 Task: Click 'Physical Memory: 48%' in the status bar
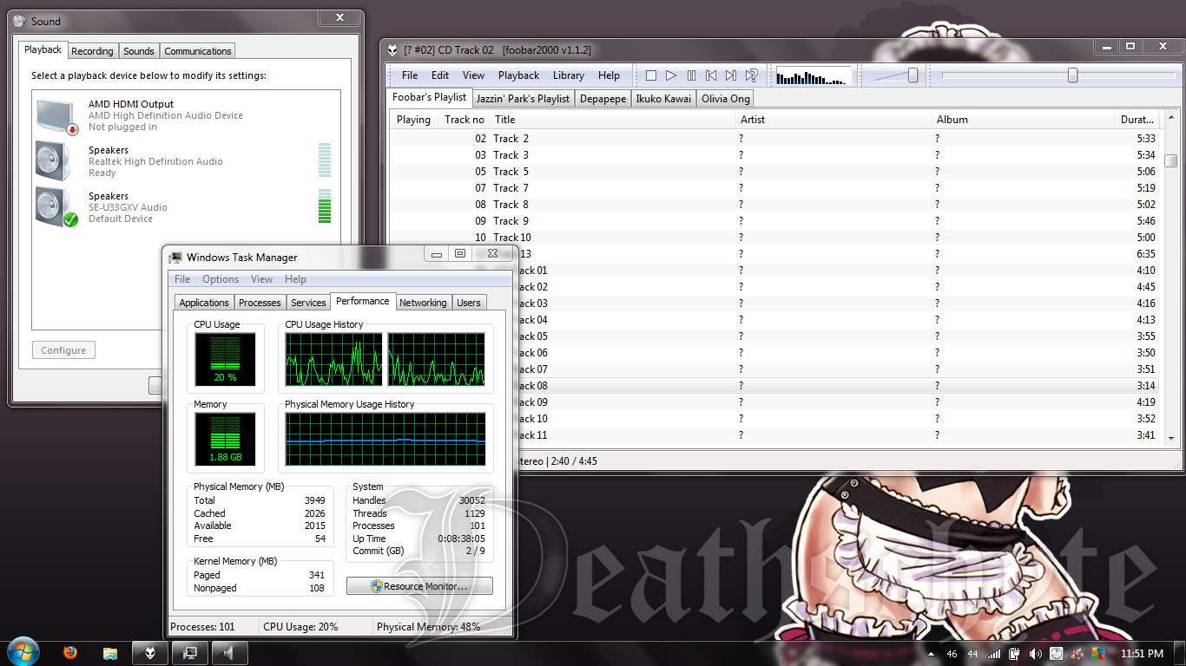tap(428, 627)
